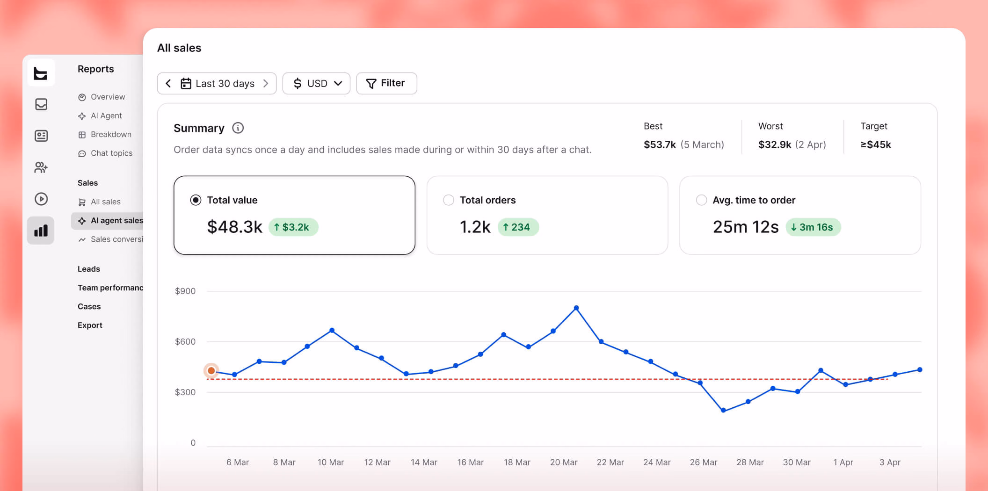Click the chart peak data point at $800
This screenshot has width=988, height=491.
click(x=576, y=308)
